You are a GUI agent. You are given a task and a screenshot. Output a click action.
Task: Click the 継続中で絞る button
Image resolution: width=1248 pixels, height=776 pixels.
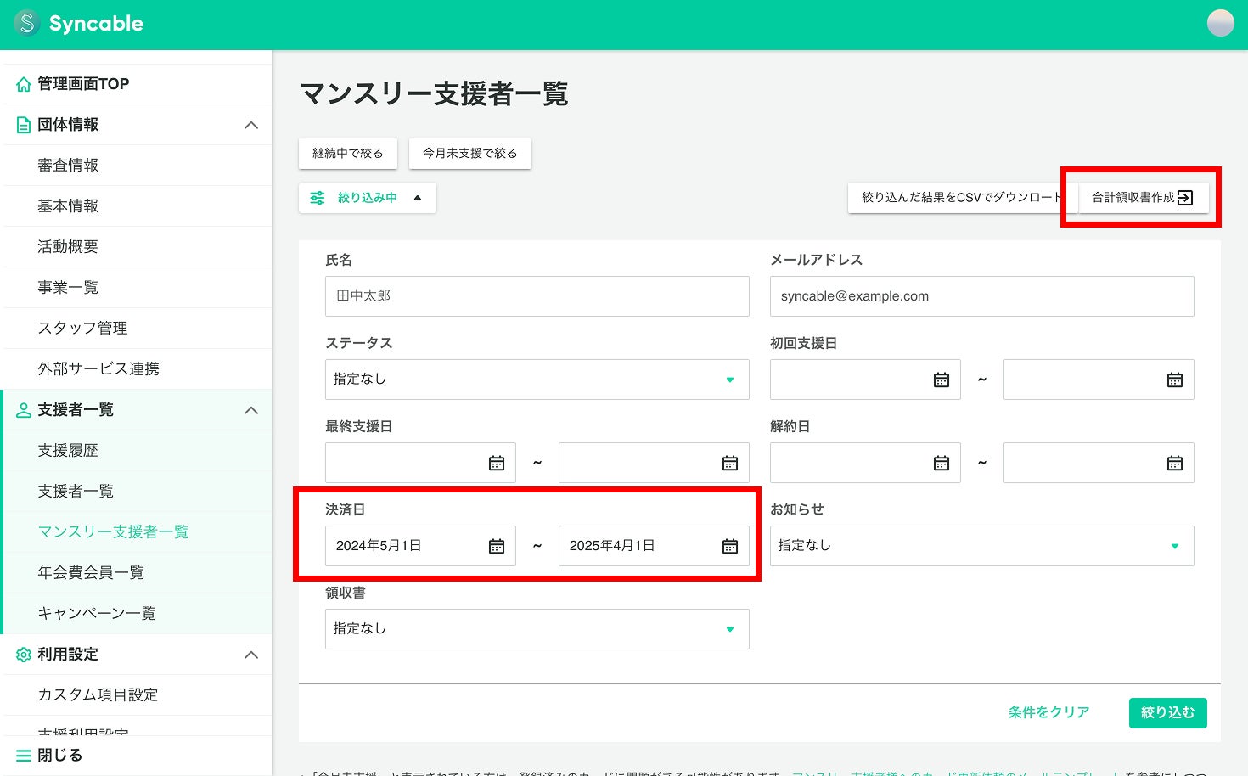point(348,154)
